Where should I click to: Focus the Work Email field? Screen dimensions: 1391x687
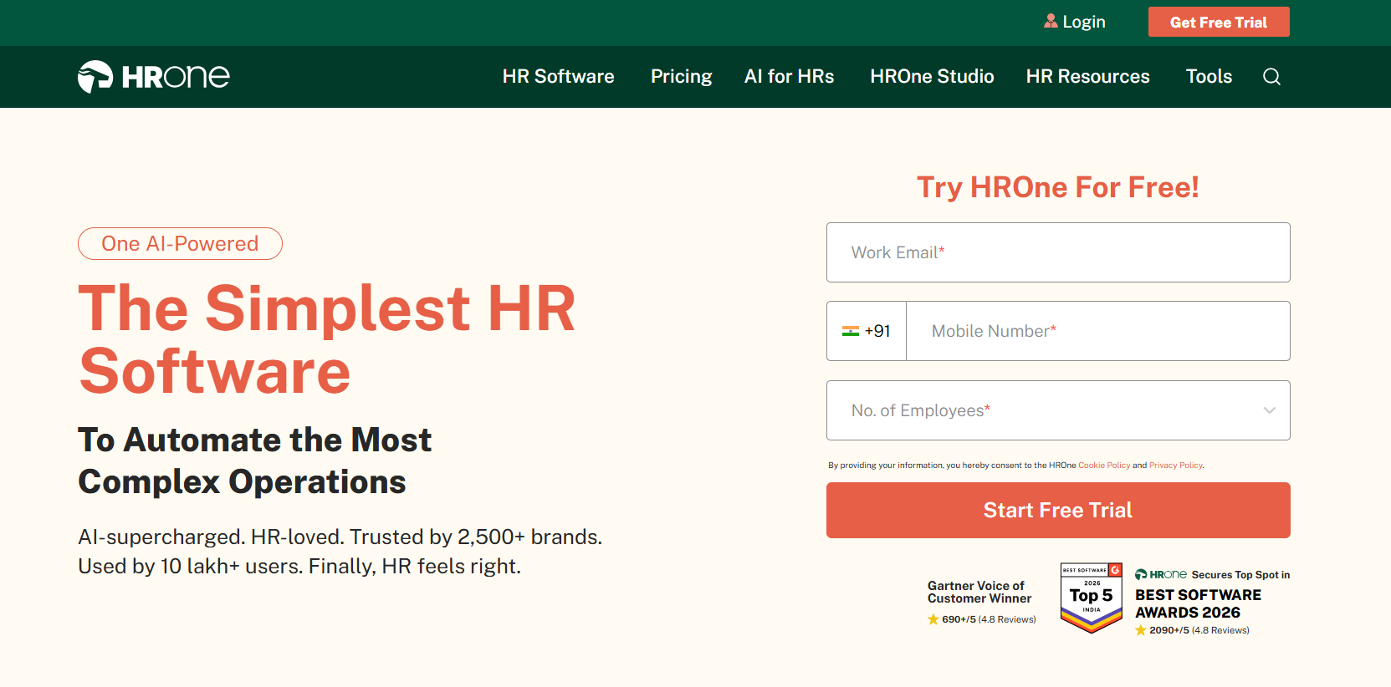pos(1058,252)
